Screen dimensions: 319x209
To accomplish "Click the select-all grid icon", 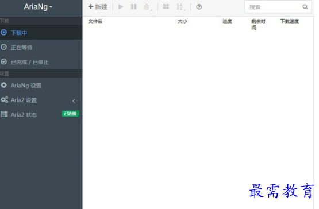I will tap(166, 7).
